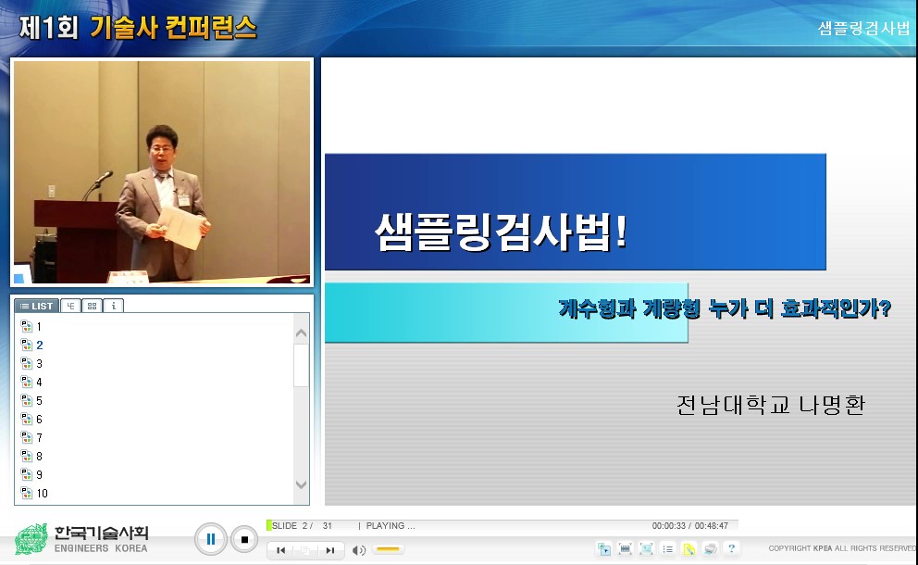918x565 pixels.
Task: Toggle the presenter video view icon
Action: [x=603, y=547]
